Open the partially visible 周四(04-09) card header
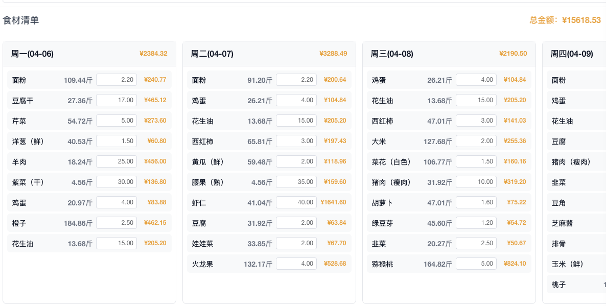 tap(572, 54)
